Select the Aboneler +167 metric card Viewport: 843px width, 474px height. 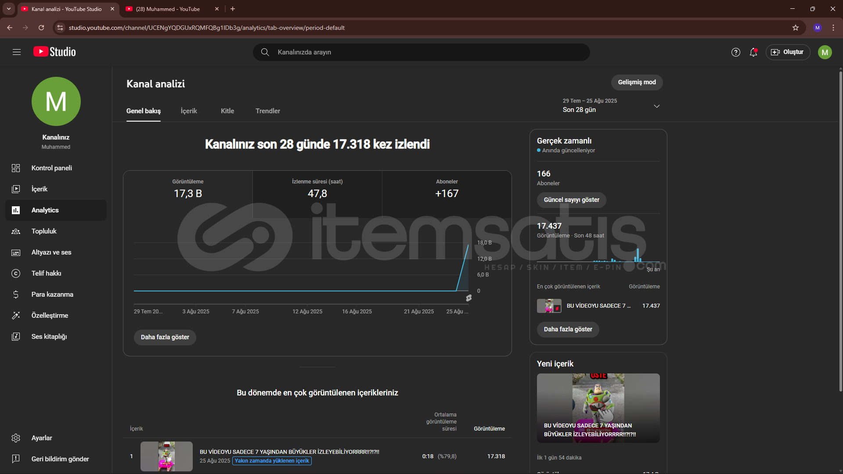(447, 194)
